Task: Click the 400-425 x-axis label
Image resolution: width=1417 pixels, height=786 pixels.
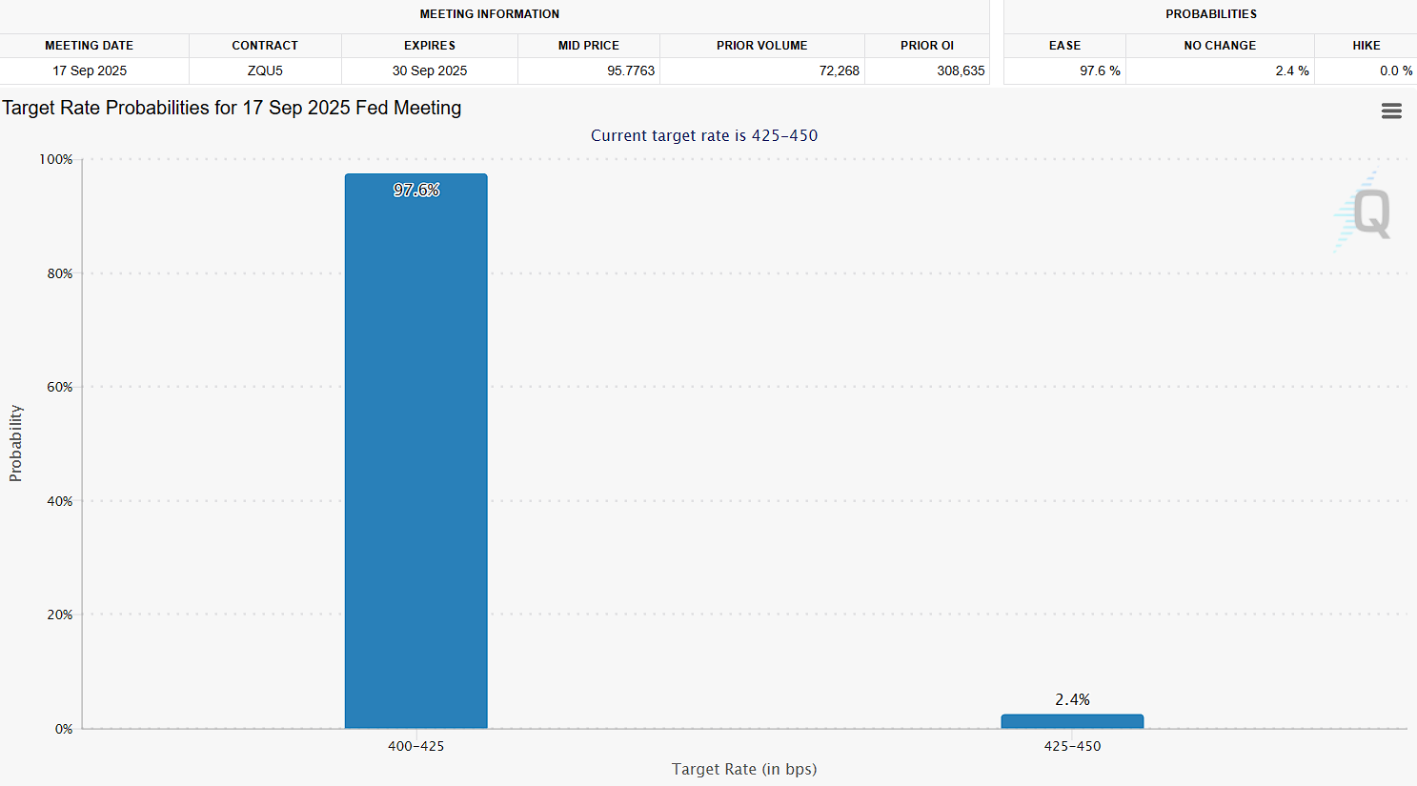Action: (415, 746)
